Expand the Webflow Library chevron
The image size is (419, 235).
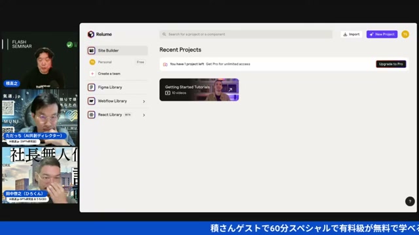[x=144, y=101]
